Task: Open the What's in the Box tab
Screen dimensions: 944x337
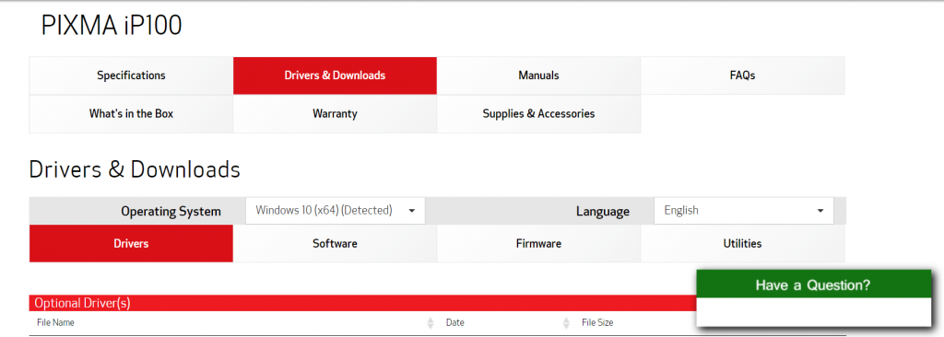Action: 131,114
